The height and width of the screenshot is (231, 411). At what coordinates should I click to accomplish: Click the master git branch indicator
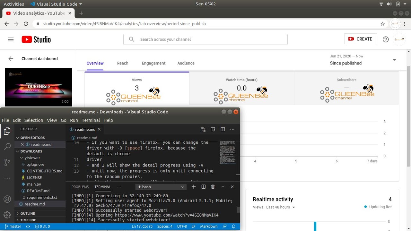(13, 226)
